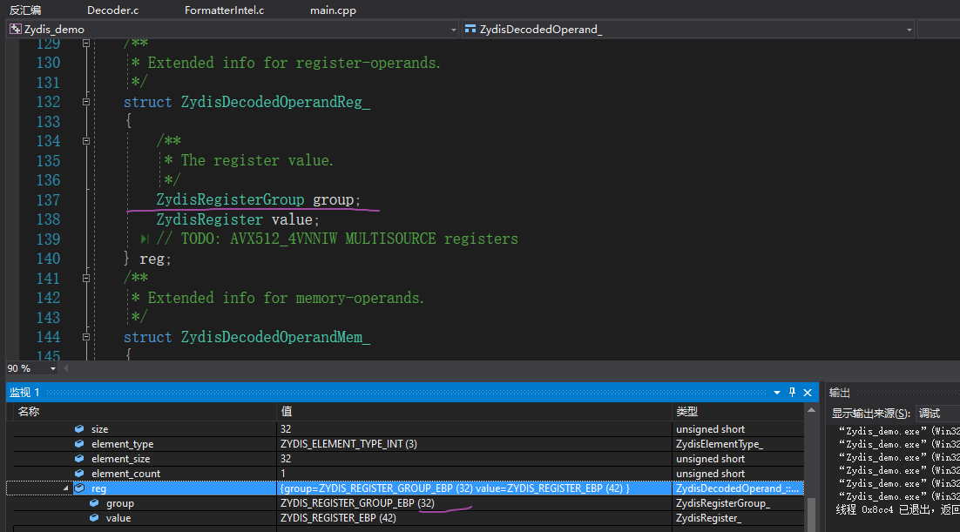
Task: Open the 90 % zoom level dropdown
Action: click(52, 368)
